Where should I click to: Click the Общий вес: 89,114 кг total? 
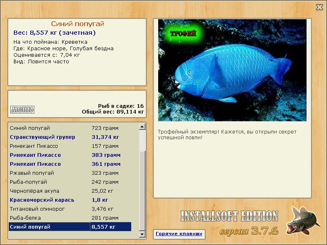tap(113, 112)
